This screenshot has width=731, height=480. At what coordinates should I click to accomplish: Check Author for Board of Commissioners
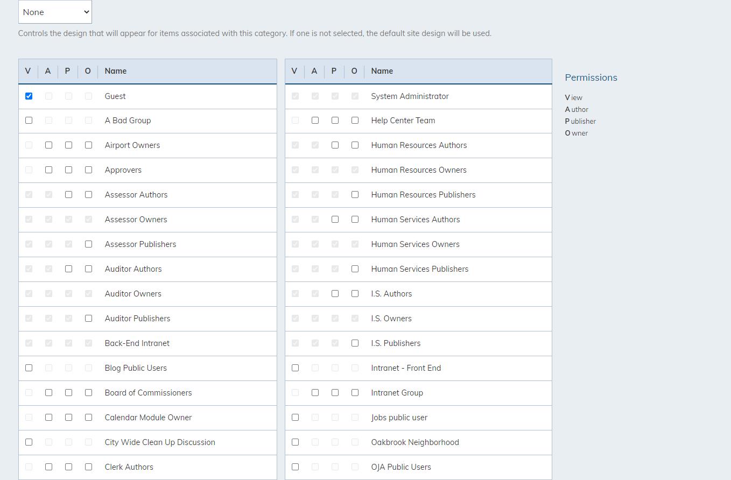pyautogui.click(x=49, y=393)
